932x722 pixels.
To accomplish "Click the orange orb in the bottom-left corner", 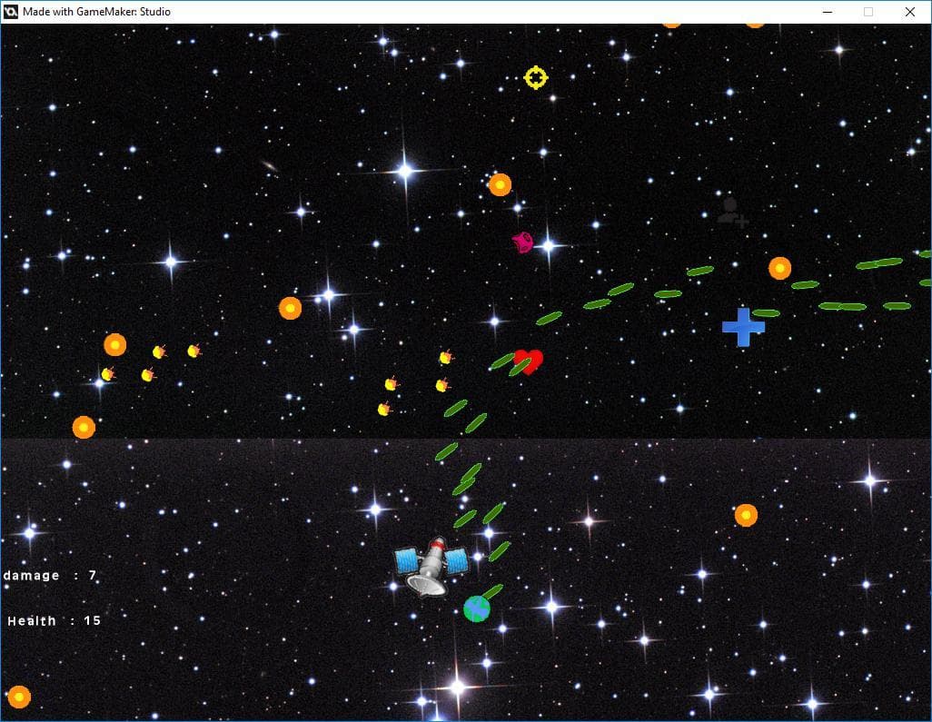I will (x=19, y=697).
